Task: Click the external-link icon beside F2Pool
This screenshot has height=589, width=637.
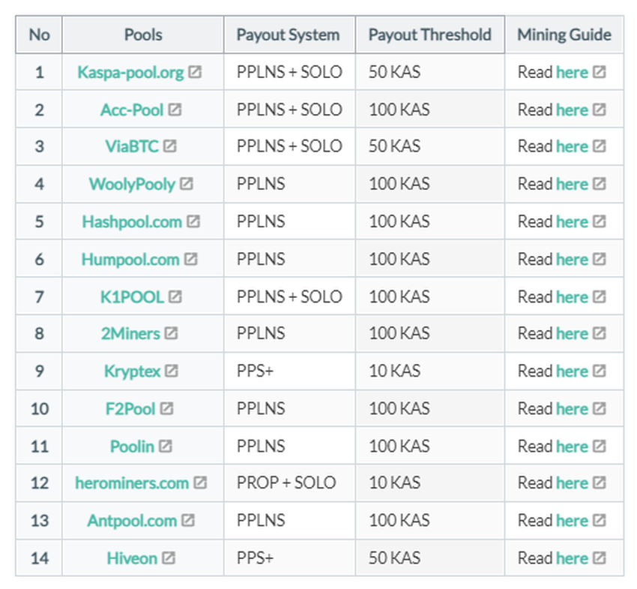Action: click(x=166, y=408)
